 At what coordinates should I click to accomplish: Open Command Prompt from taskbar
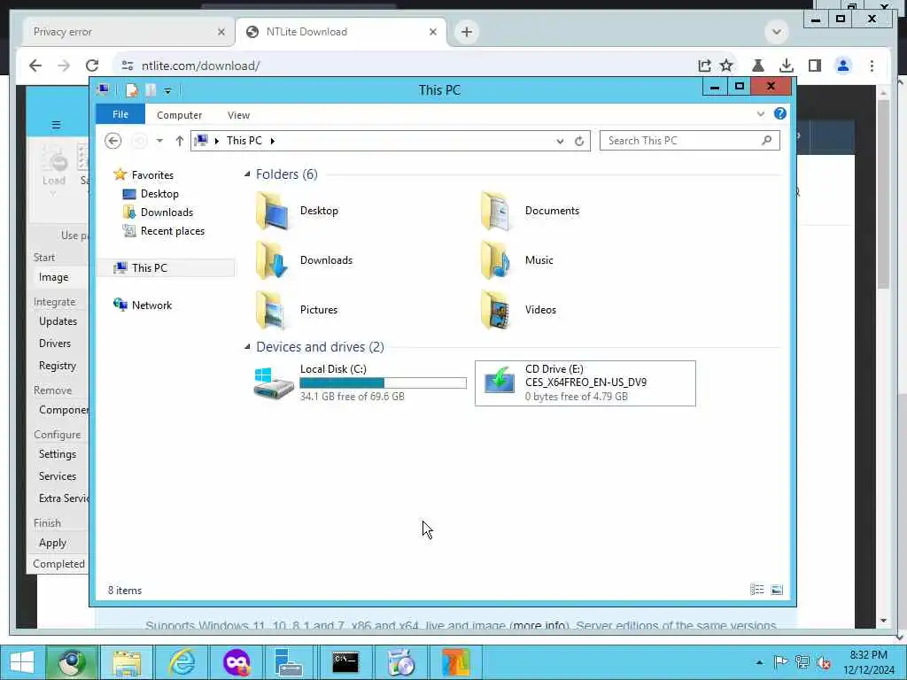(345, 662)
